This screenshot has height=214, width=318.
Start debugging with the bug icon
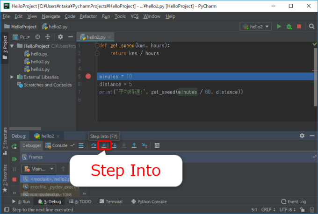click(289, 27)
